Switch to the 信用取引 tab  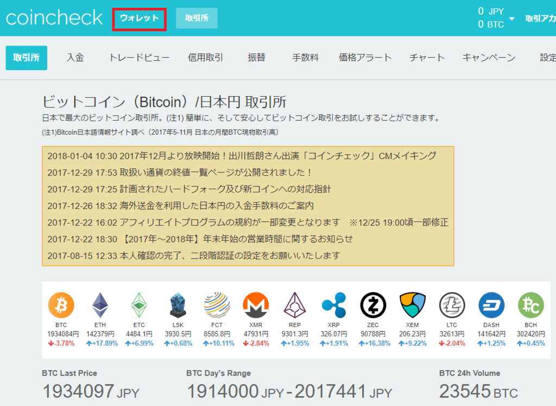pos(205,58)
